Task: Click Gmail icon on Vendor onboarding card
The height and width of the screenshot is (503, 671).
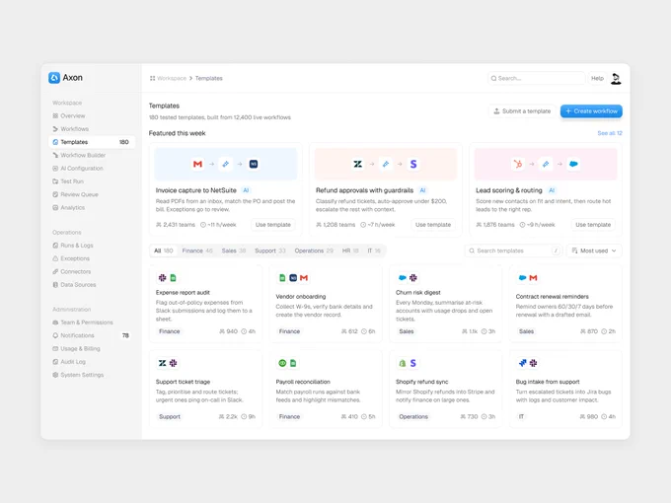Action: click(304, 278)
